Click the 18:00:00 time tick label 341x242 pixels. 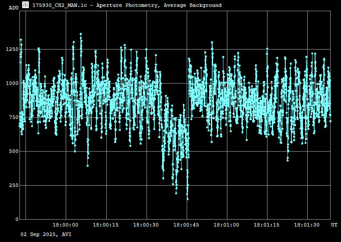(66, 225)
